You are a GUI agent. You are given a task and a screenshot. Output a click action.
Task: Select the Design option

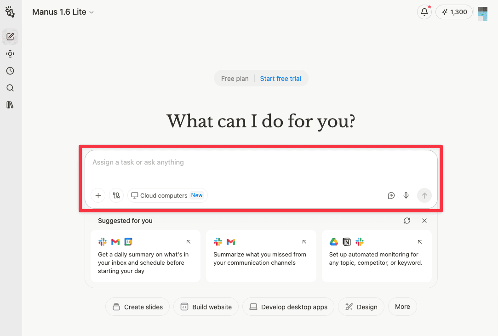361,307
